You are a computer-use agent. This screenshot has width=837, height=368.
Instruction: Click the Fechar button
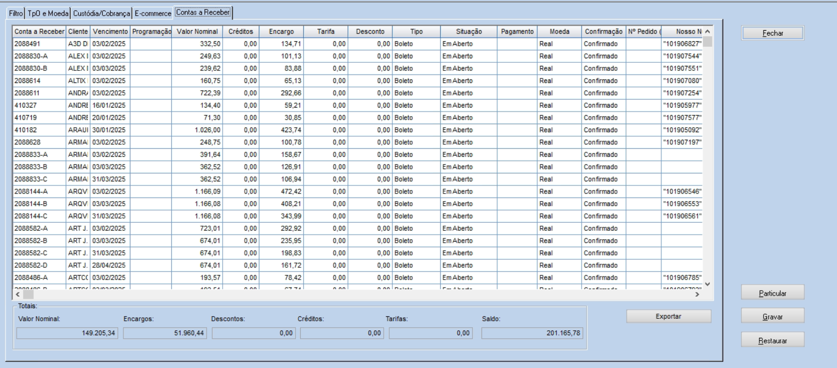pyautogui.click(x=773, y=33)
